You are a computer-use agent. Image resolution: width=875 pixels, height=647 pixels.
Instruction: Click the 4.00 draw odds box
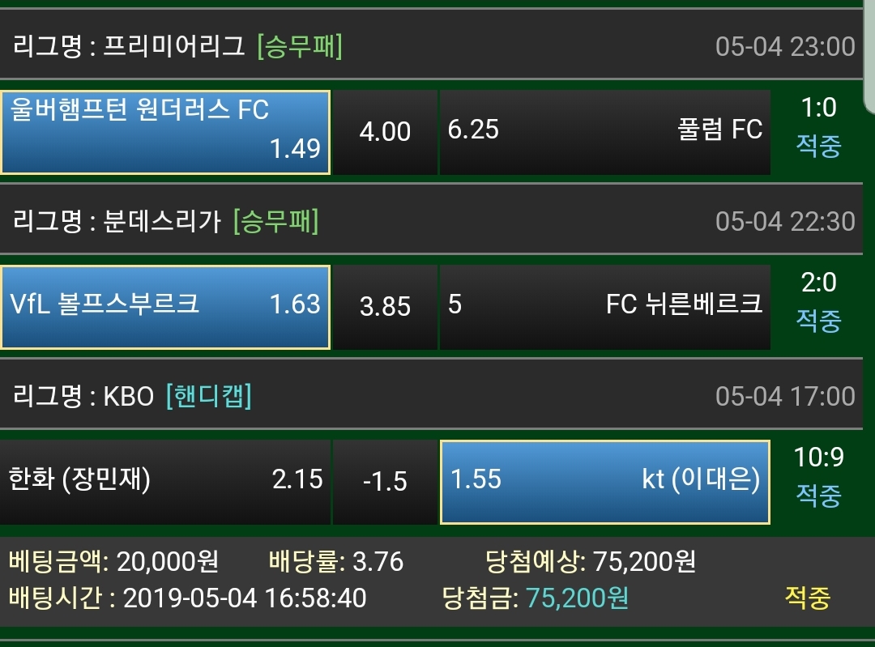point(385,132)
